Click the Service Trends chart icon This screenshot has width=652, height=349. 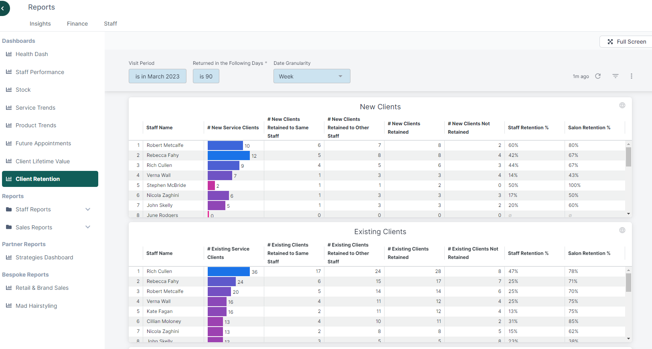click(9, 108)
